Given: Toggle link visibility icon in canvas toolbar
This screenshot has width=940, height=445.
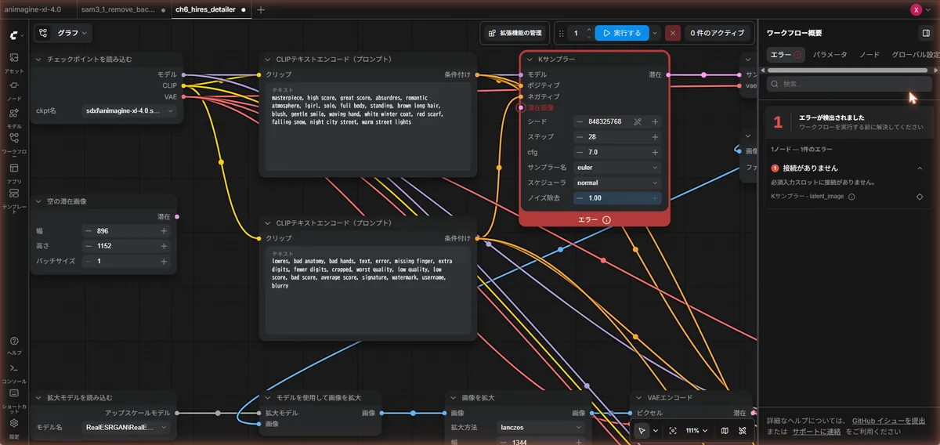Looking at the screenshot, I should [x=742, y=431].
